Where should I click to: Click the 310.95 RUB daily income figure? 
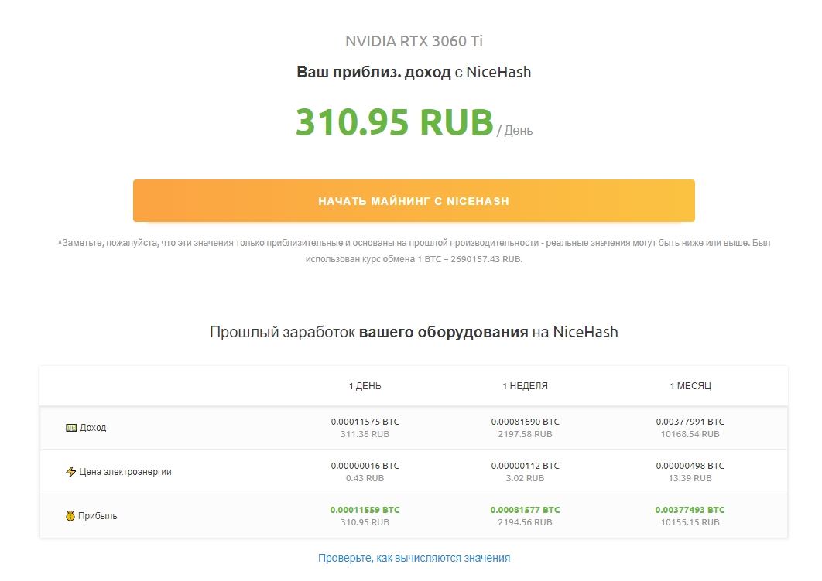coord(394,122)
